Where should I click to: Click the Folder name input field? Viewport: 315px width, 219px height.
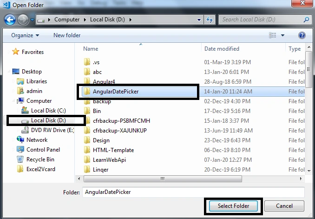click(x=193, y=192)
